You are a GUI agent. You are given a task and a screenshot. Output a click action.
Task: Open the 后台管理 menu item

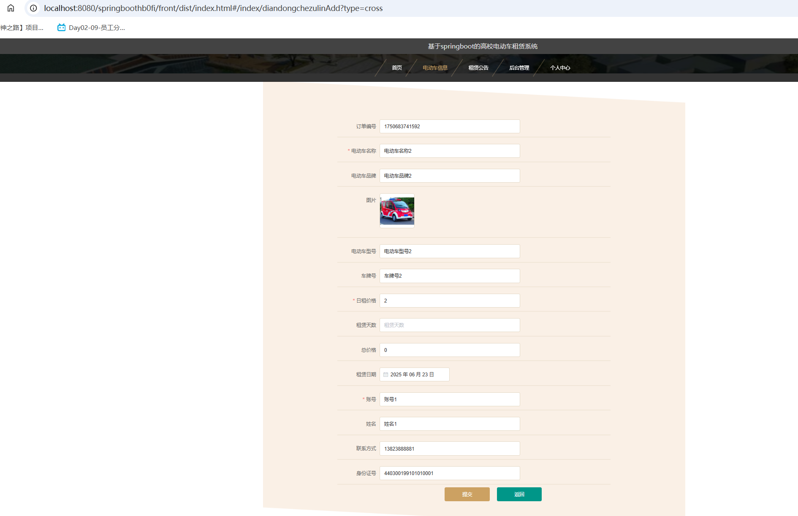tap(519, 68)
